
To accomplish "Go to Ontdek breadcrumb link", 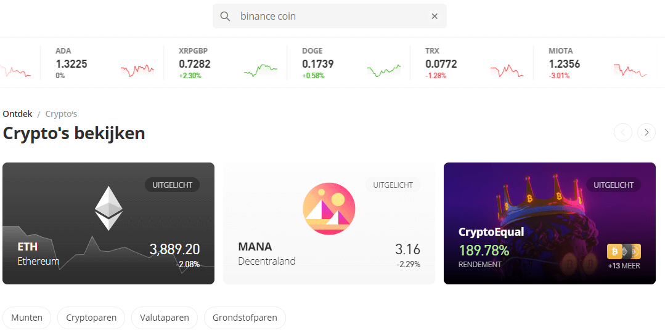I will click(17, 114).
